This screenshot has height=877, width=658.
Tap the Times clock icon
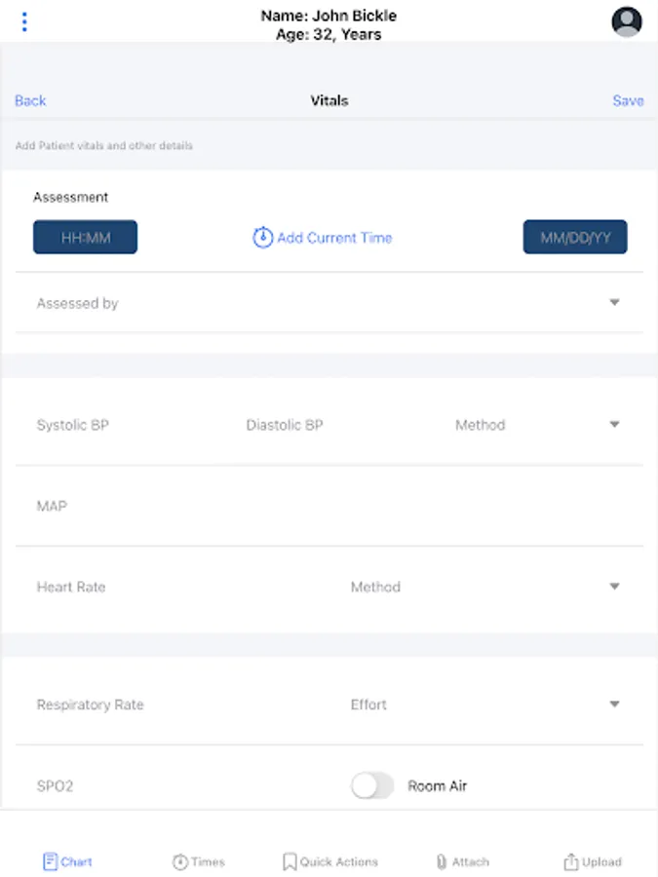180,861
